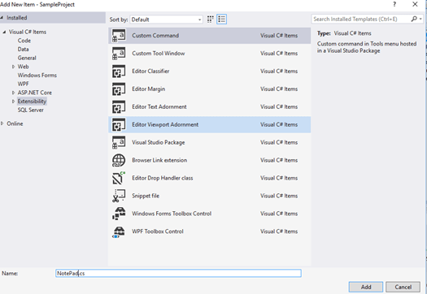The height and width of the screenshot is (294, 427).
Task: Select the WPF category
Action: (23, 84)
